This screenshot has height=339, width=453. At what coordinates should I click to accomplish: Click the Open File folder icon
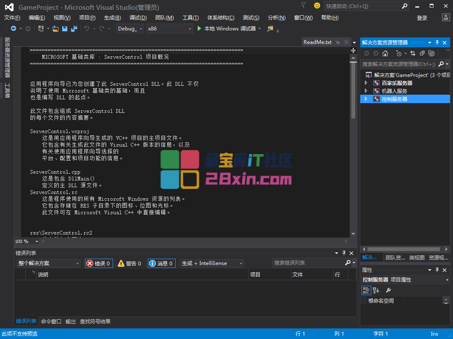click(x=55, y=29)
